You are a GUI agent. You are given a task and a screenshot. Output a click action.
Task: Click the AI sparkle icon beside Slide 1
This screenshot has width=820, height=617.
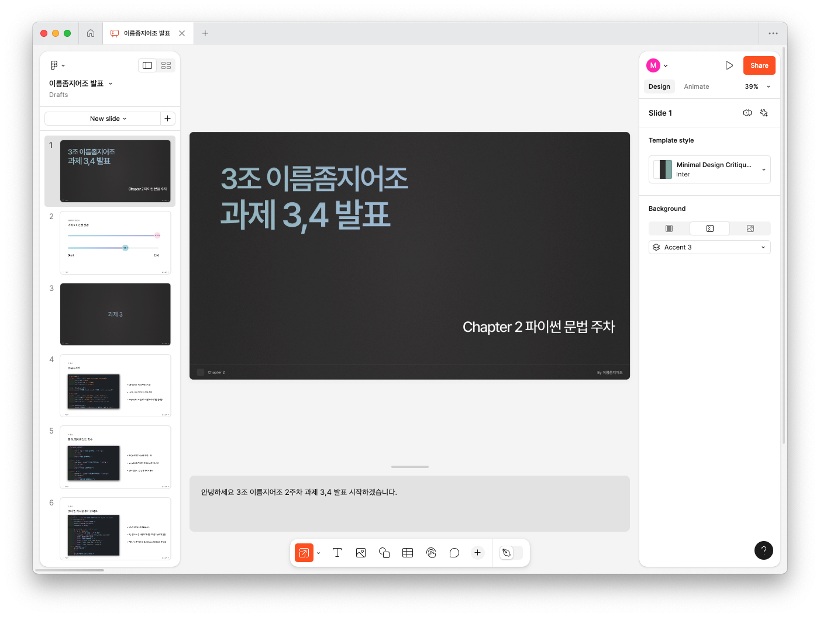point(764,113)
